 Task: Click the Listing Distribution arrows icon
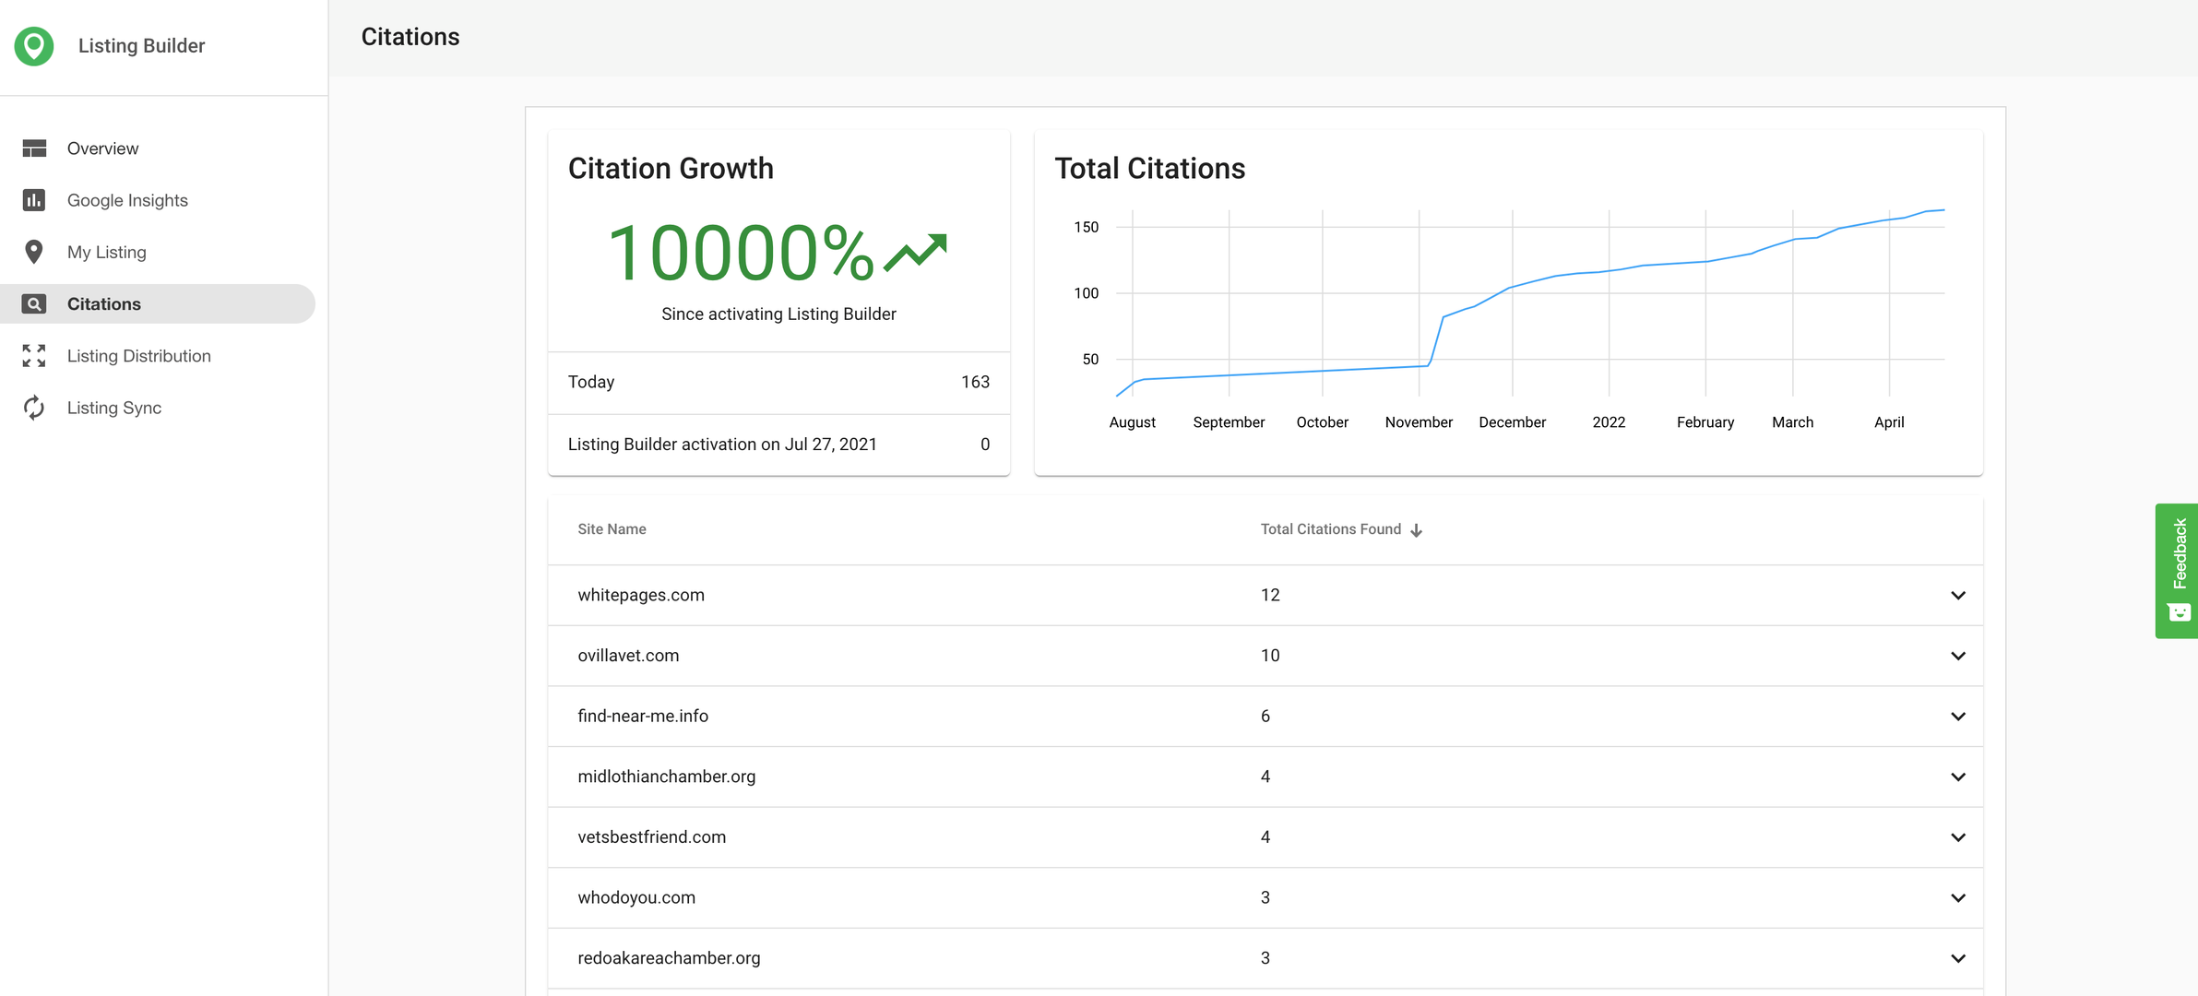point(34,356)
